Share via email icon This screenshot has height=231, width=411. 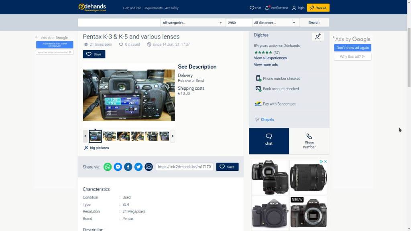click(x=149, y=167)
